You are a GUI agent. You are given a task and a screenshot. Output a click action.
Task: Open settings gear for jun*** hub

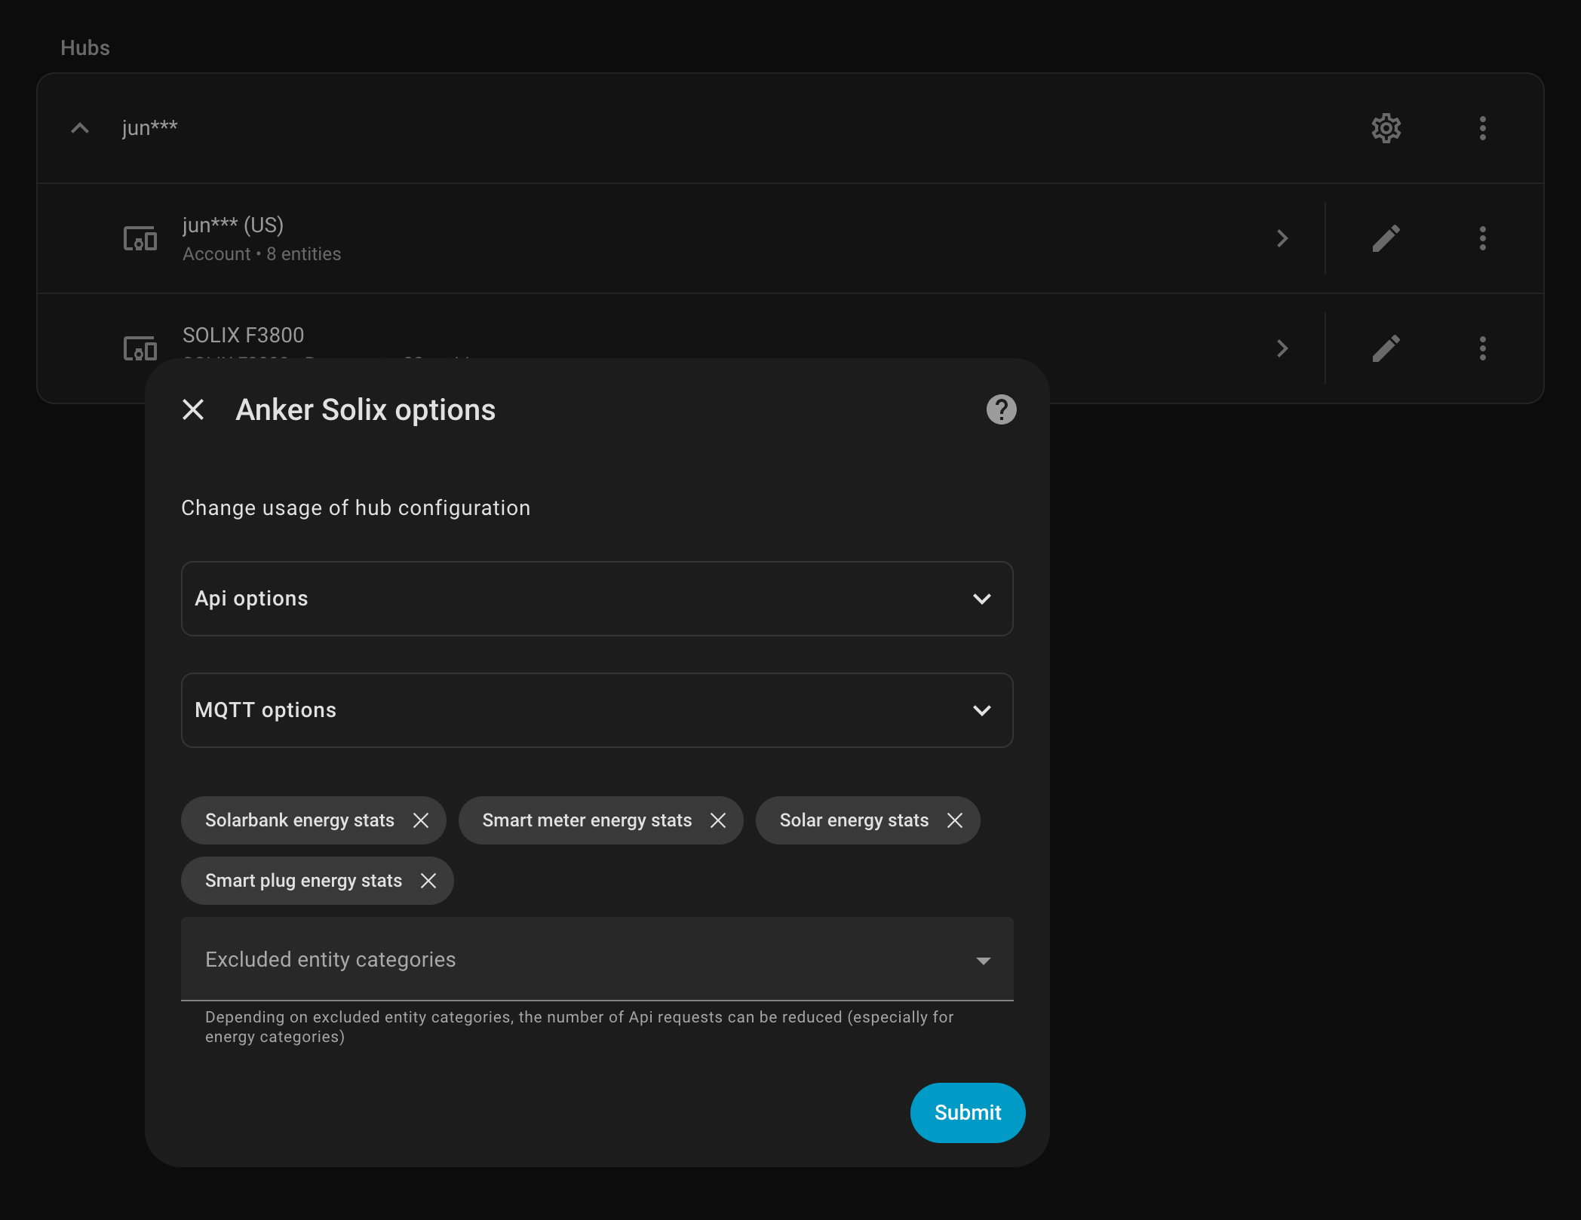coord(1386,128)
